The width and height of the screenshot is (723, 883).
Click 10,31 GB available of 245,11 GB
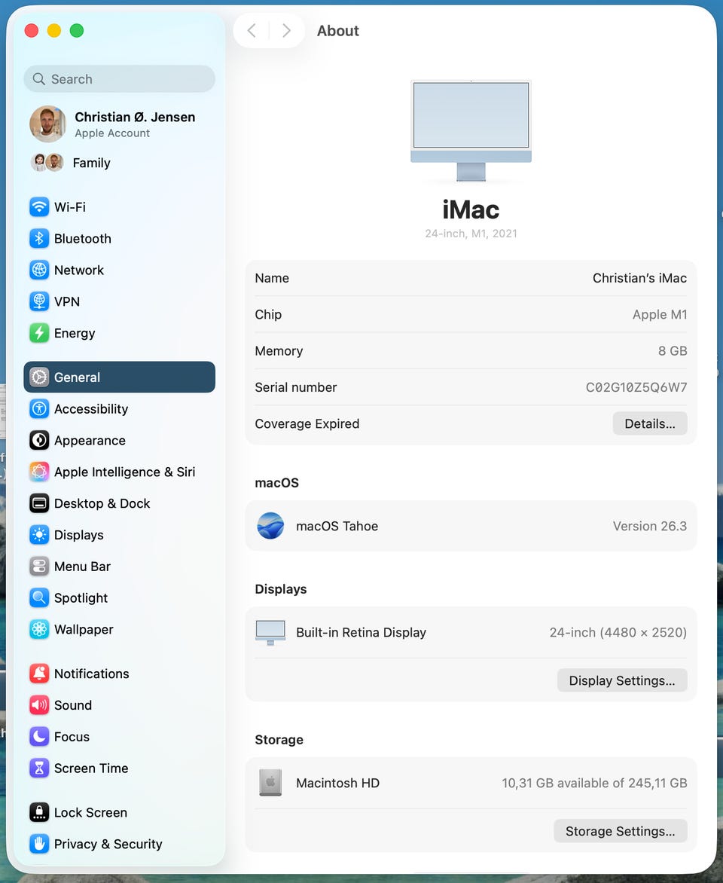pyautogui.click(x=595, y=783)
